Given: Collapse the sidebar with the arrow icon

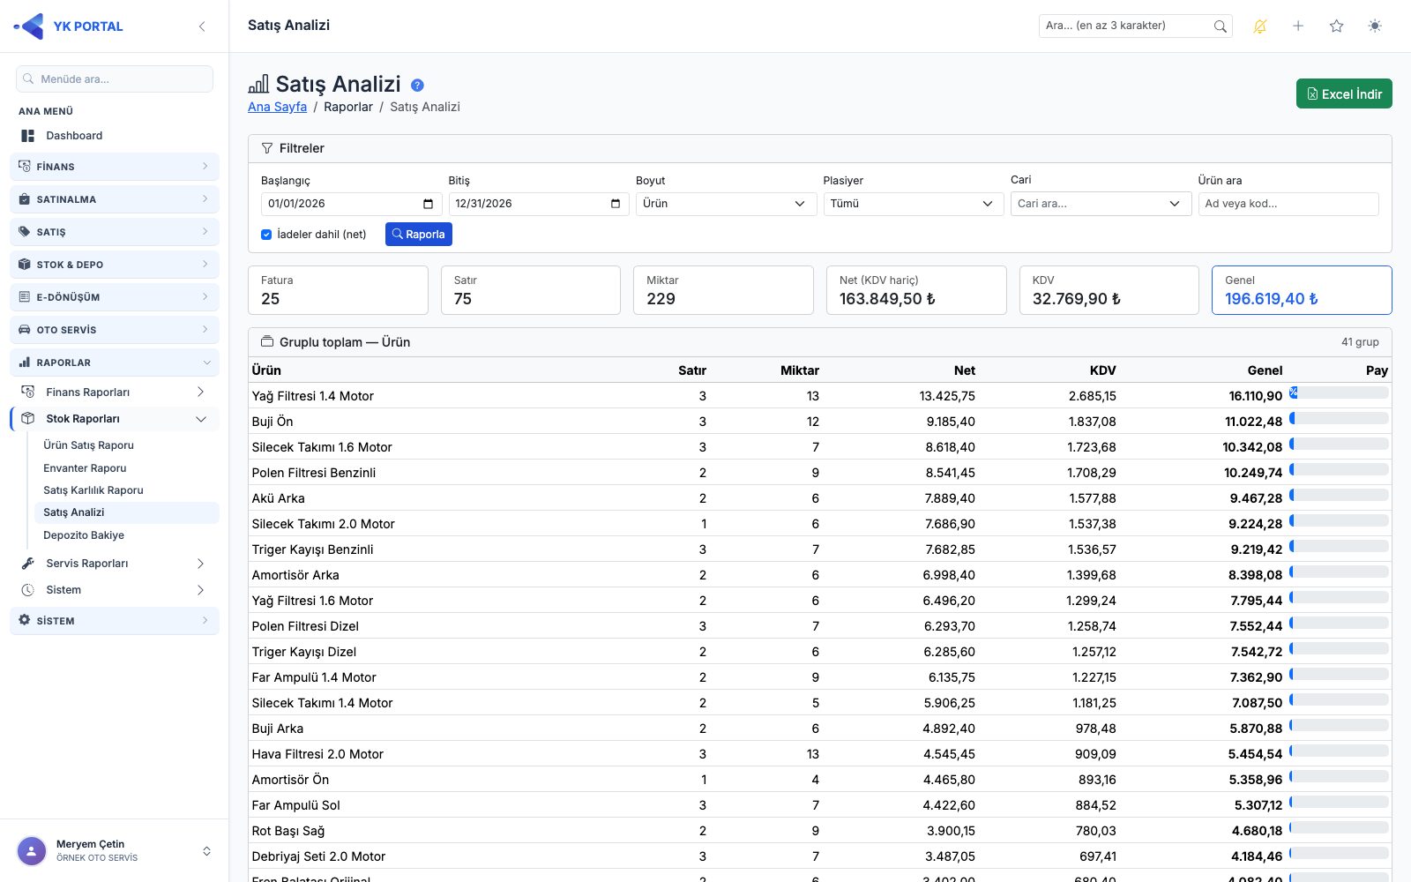Looking at the screenshot, I should pos(202,26).
